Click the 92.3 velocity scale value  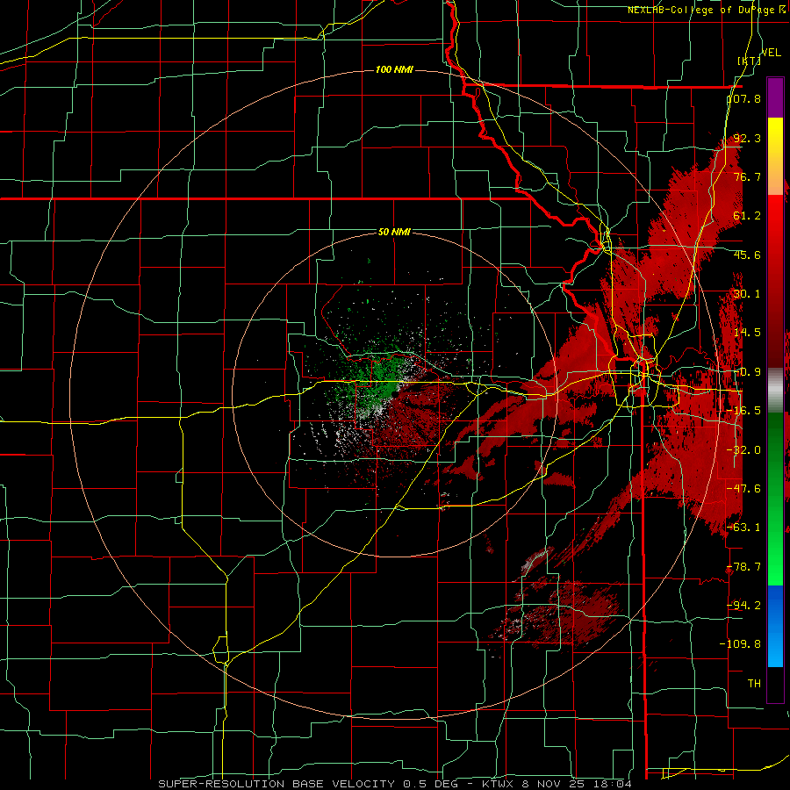pos(747,138)
